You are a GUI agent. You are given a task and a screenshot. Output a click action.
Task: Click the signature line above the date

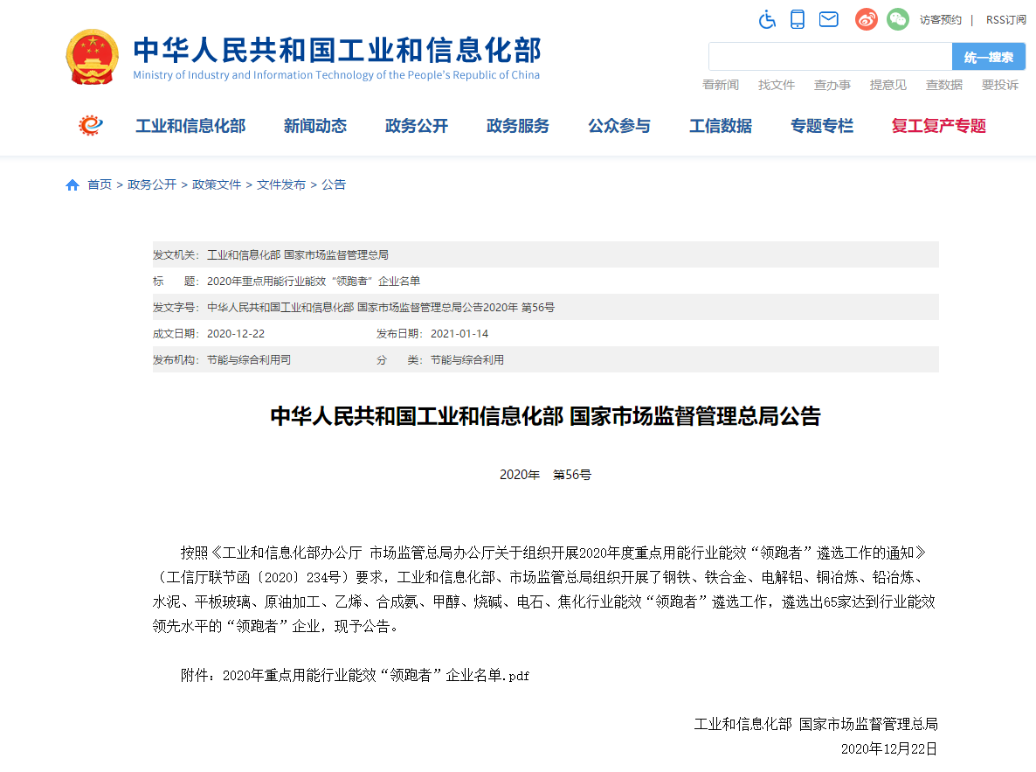coord(816,724)
